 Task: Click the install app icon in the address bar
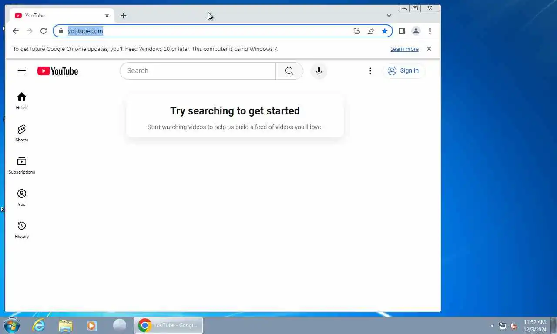point(357,31)
